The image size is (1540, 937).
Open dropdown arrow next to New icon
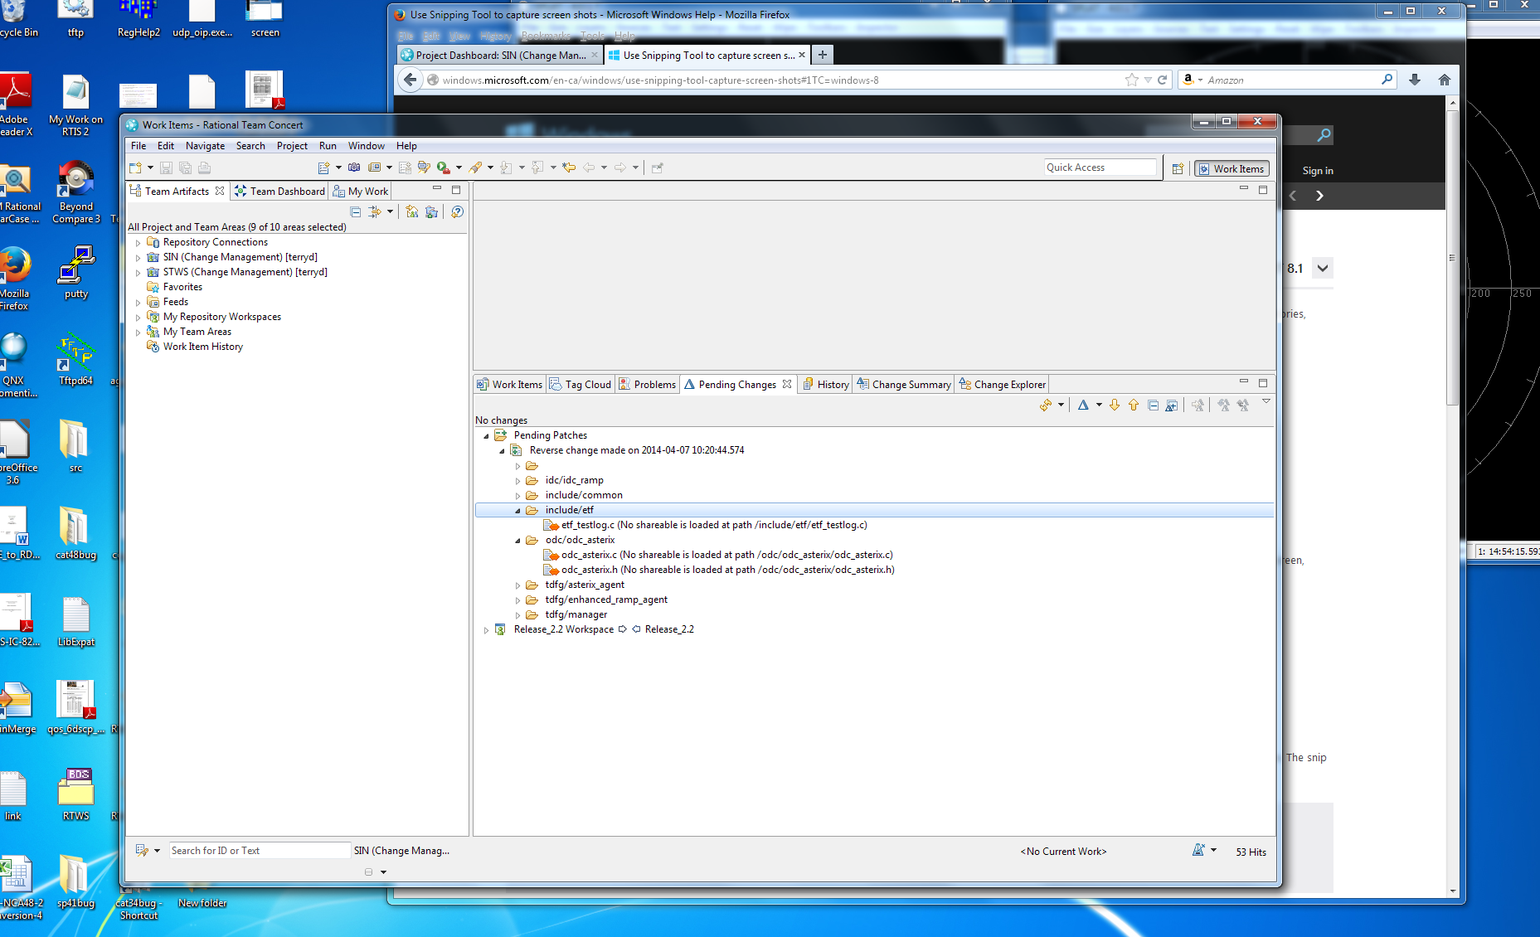click(x=150, y=167)
